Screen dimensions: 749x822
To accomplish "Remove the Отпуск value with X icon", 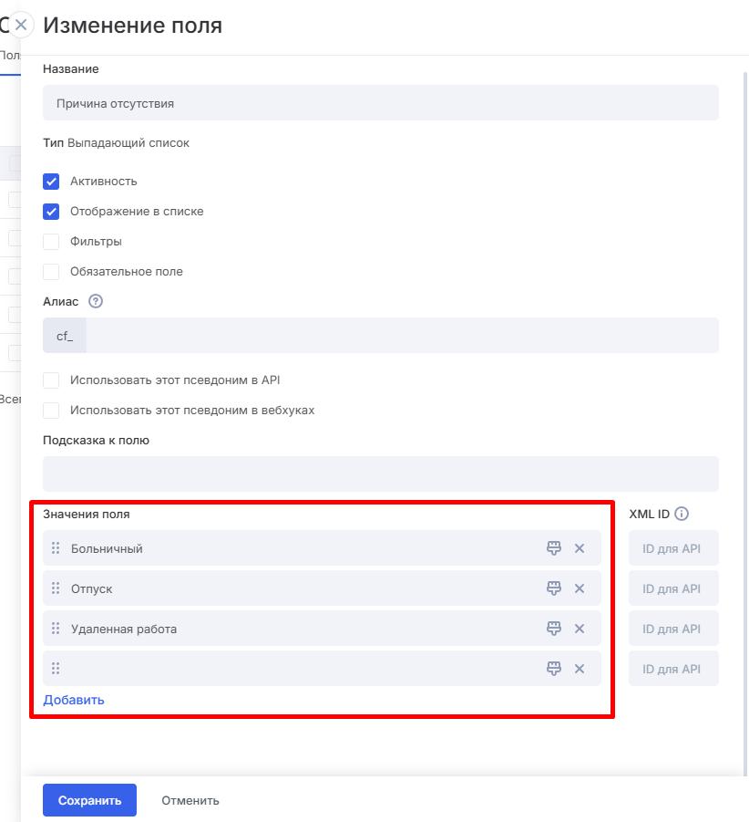I will [579, 588].
